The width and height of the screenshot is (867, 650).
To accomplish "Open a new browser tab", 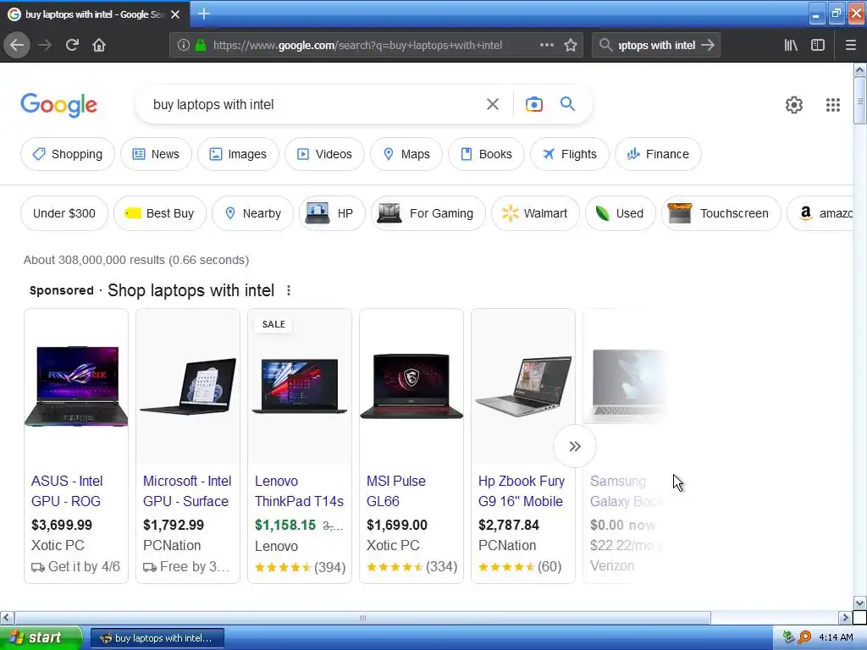I will 203,14.
